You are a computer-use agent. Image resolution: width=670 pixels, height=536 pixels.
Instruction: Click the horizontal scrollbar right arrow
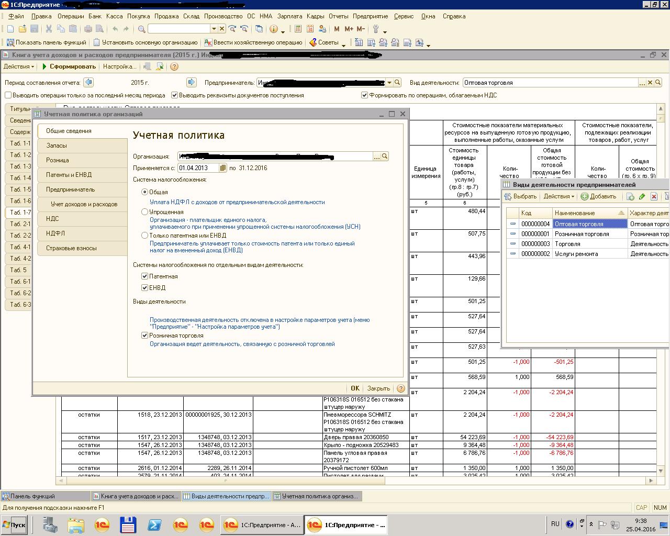pos(651,480)
